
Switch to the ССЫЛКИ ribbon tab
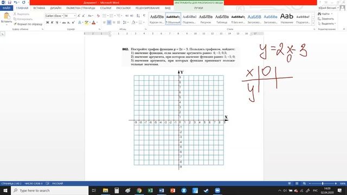(x=106, y=8)
